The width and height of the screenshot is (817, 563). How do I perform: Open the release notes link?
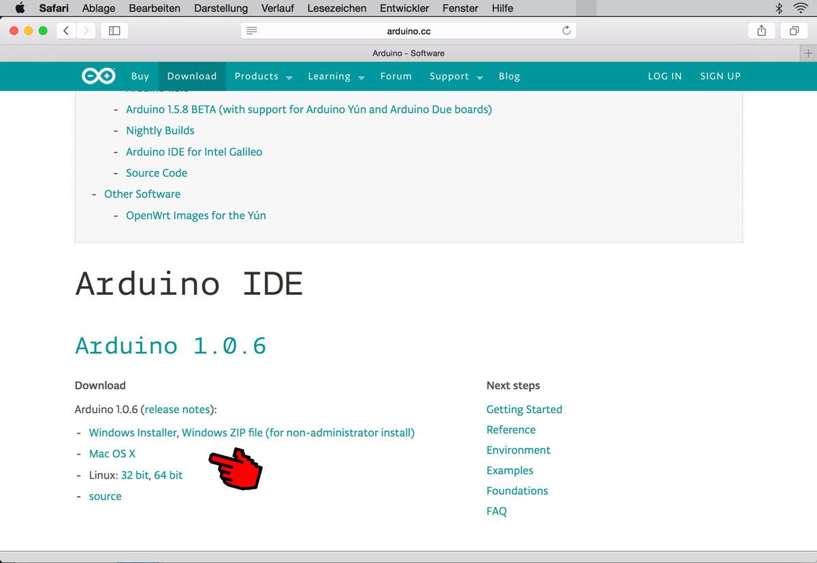pyautogui.click(x=178, y=409)
